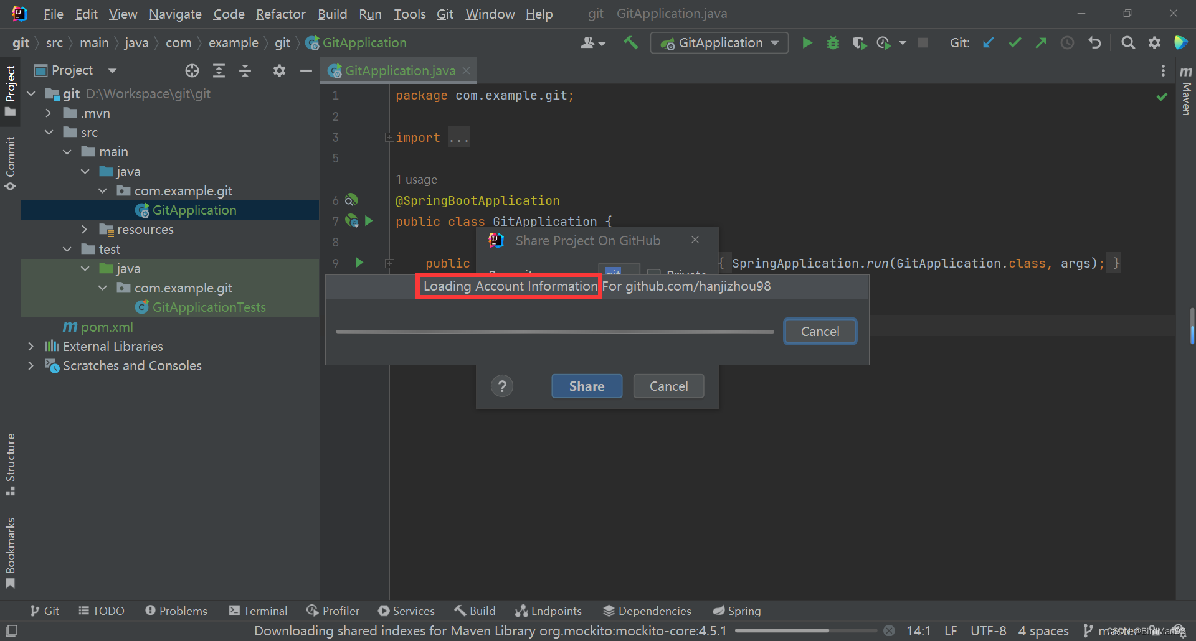
Task: Open the GitApplication run configuration dropdown
Action: pos(719,43)
